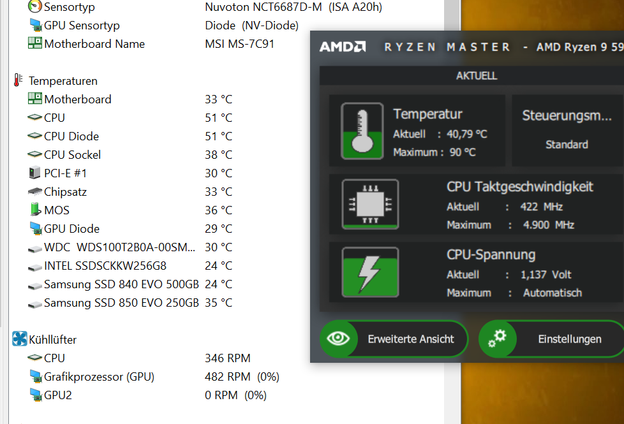
Task: Click the Motherboard Name board icon
Action: coord(35,43)
